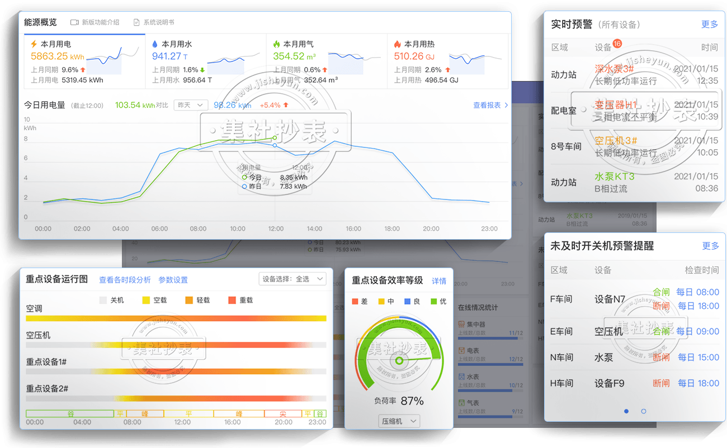Screen dimensions: 727x448
Task: Click the video icon next to 新版功能介绍
Action: pos(74,22)
